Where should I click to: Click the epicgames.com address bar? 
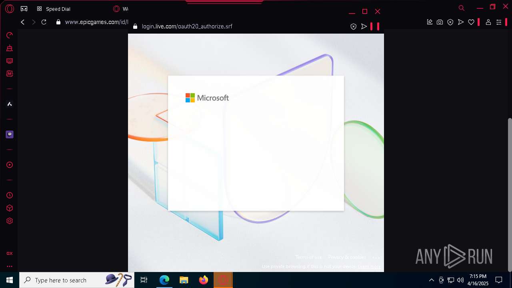click(96, 22)
